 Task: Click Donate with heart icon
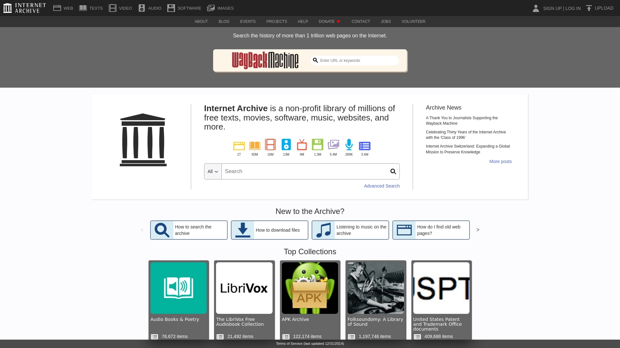point(329,22)
